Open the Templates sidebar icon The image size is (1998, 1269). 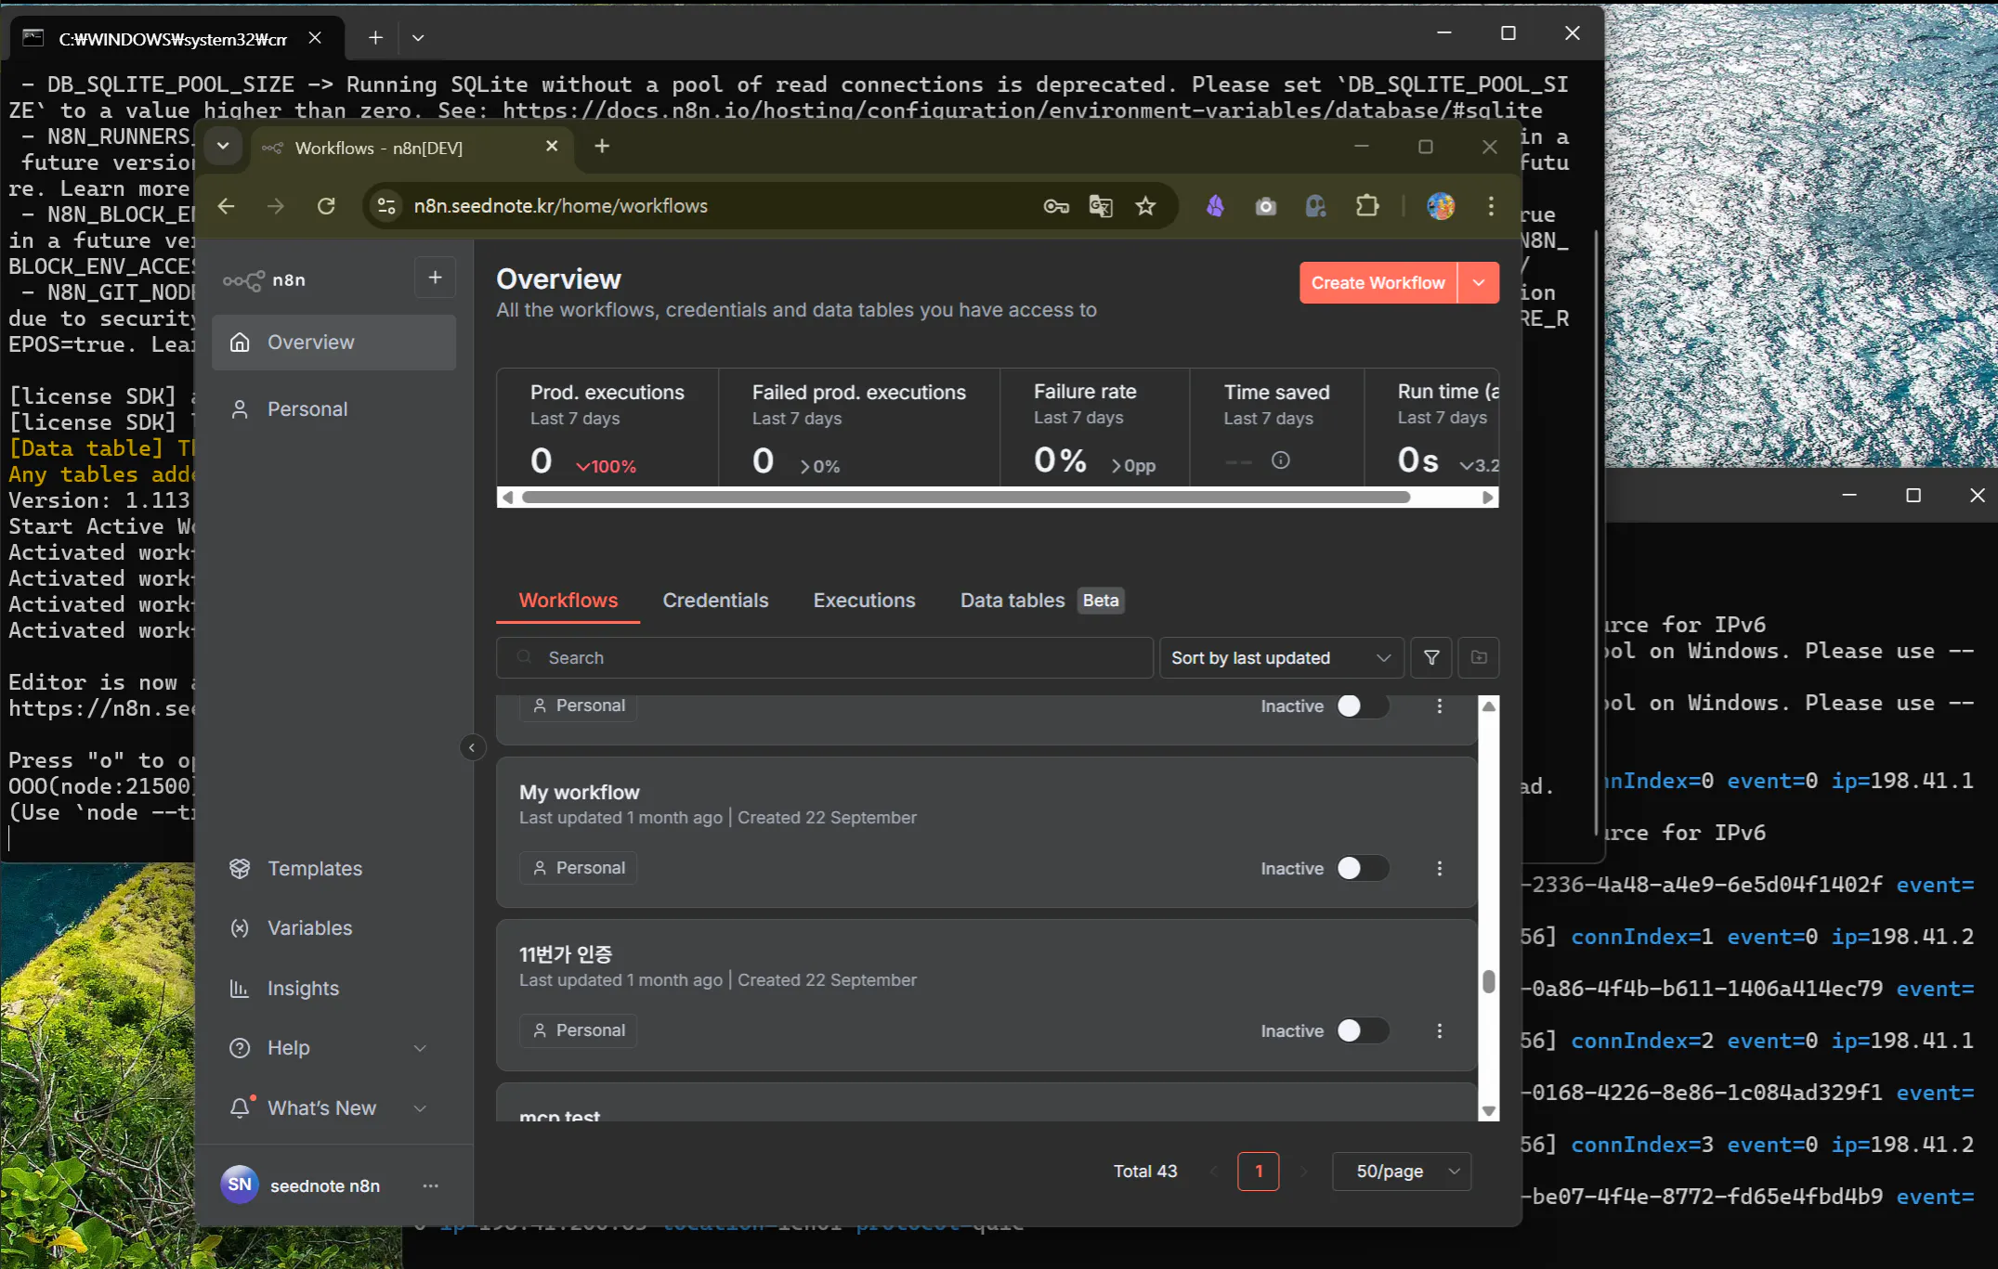[x=240, y=868]
